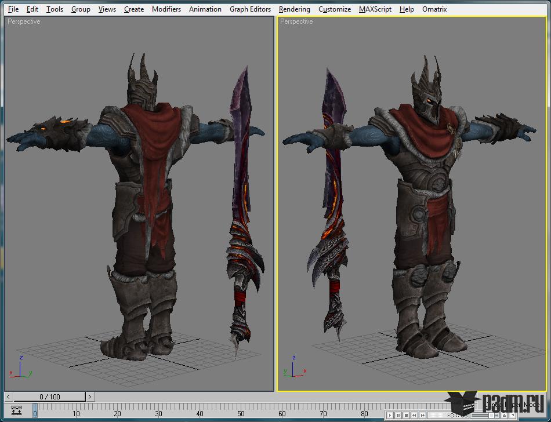Pause playback using the pause button

click(398, 415)
